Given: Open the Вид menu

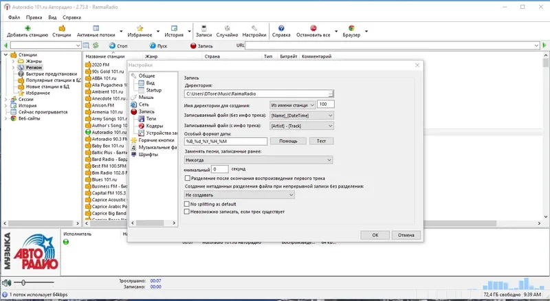Looking at the screenshot, I should (x=52, y=17).
